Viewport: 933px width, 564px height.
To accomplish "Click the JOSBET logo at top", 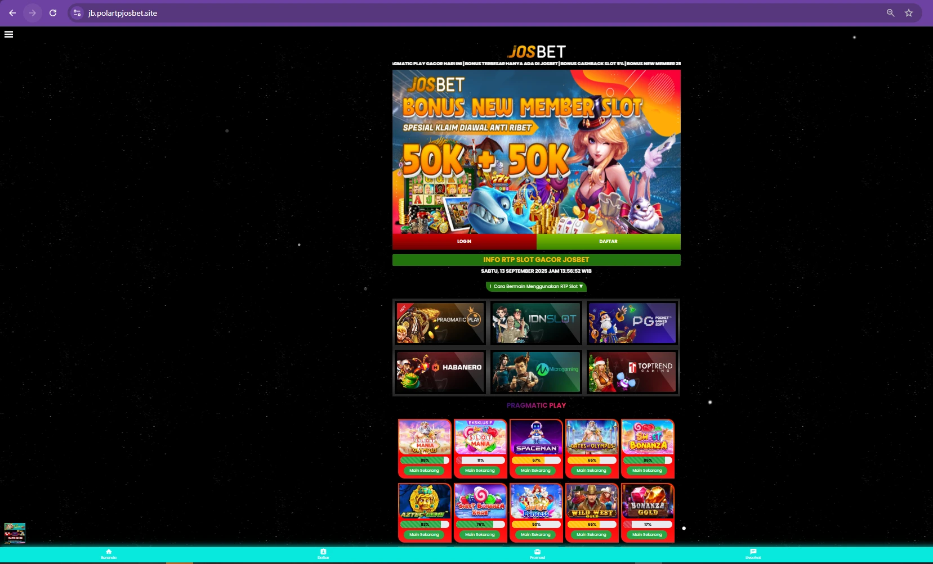I will [x=537, y=52].
